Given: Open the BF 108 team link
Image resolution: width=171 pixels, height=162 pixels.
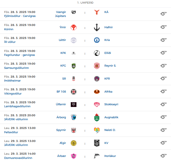Looking at the screenshot, I should point(61,92).
